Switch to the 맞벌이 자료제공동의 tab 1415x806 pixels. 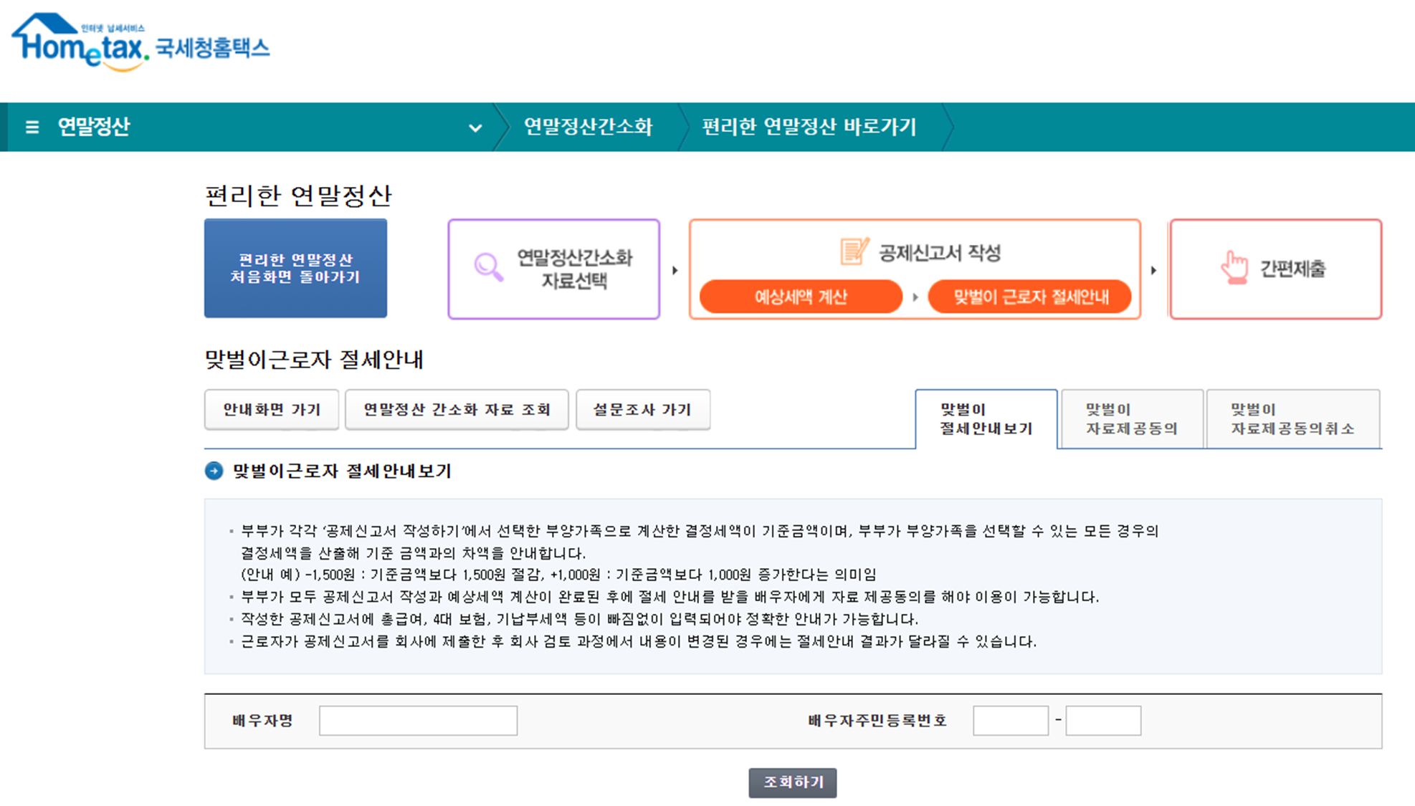[x=1132, y=419]
